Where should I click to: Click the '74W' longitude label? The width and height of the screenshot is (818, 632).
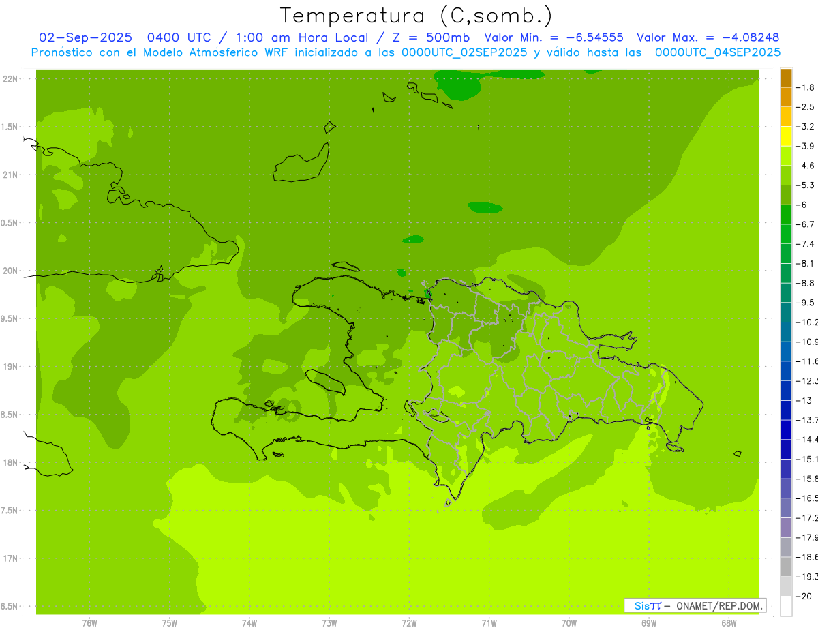point(249,622)
